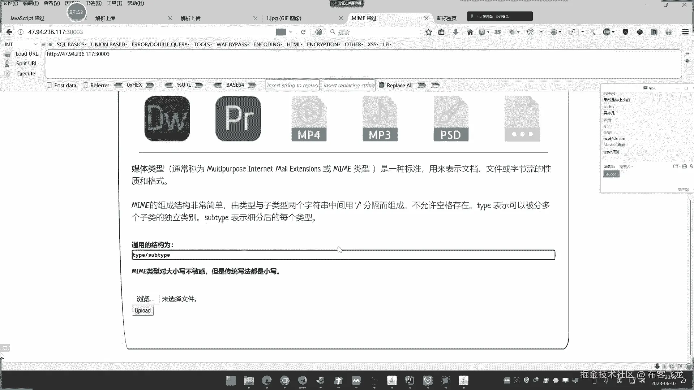The width and height of the screenshot is (694, 390).
Task: Expand the WAF BYPASS dropdown
Action: [232, 44]
